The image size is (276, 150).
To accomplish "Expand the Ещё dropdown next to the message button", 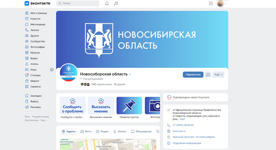I will click(218, 74).
